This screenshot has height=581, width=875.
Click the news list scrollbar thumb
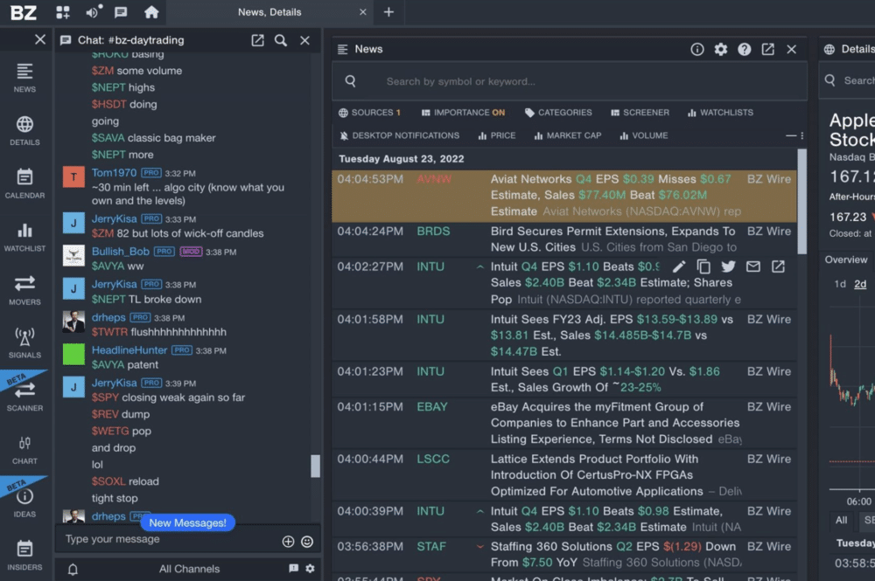point(801,201)
